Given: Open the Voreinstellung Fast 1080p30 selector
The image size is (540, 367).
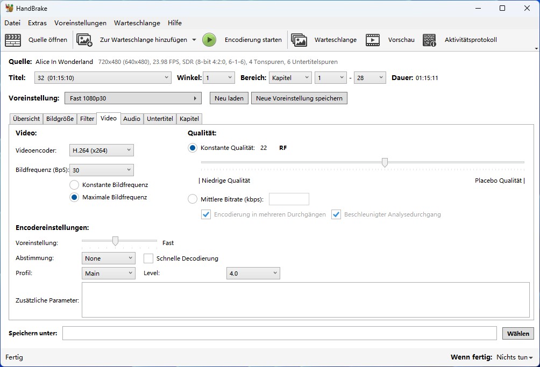Looking at the screenshot, I should point(133,98).
